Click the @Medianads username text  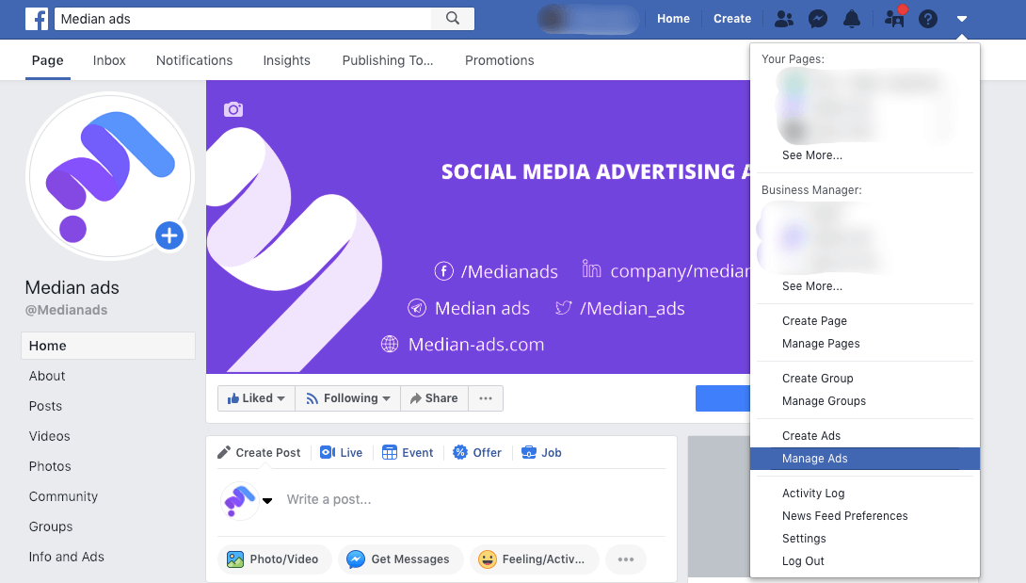66,310
